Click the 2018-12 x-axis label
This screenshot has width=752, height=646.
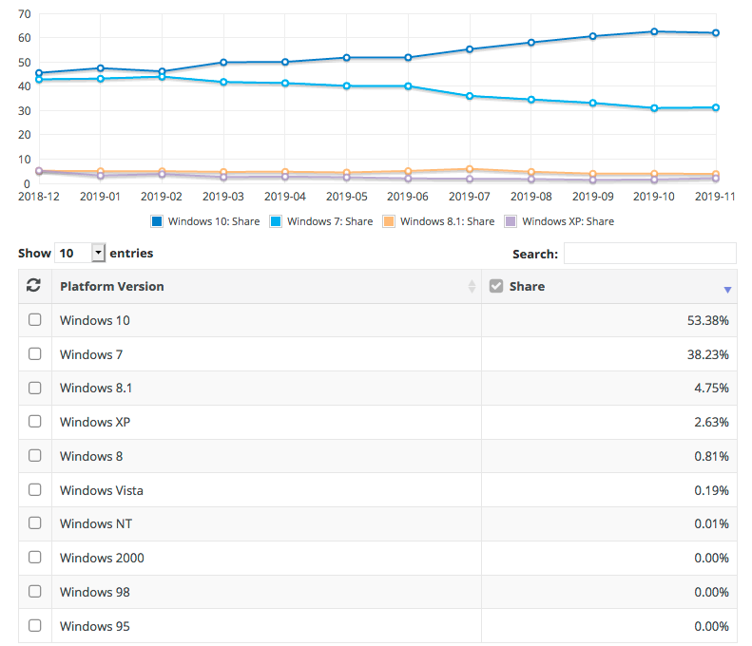pos(39,197)
